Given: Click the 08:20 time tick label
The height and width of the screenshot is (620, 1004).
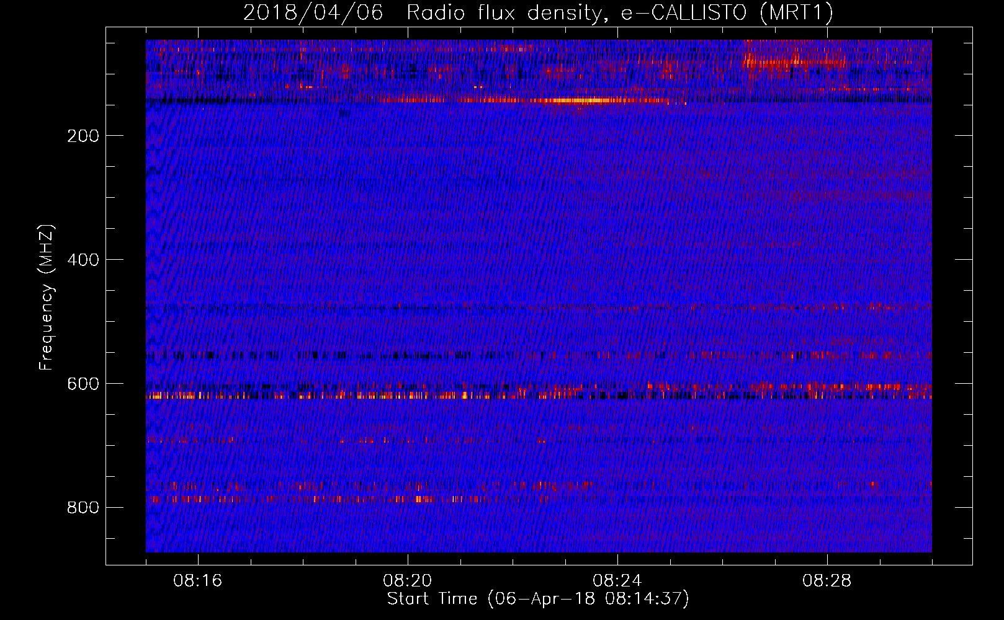Looking at the screenshot, I should 407,581.
